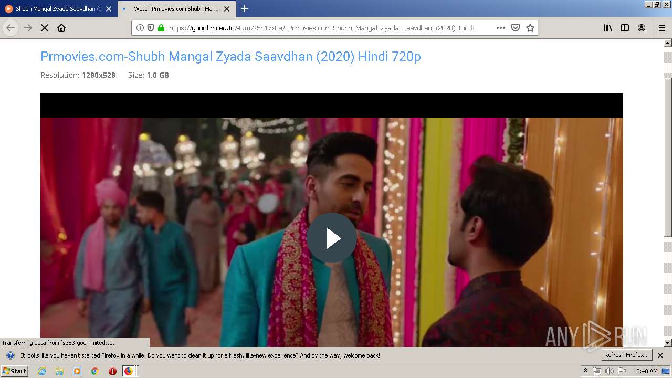Click the 10:48 AM taskbar clock
The height and width of the screenshot is (378, 672).
click(x=645, y=371)
